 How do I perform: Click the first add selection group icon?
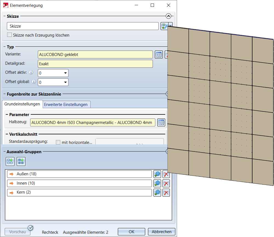pos(10,161)
